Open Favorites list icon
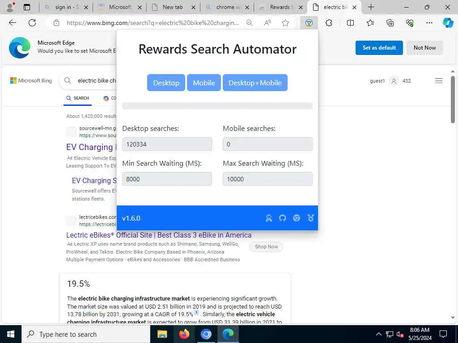This screenshot has height=343, width=458. pos(370,23)
